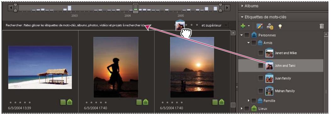This screenshot has width=331, height=114.
Task: Select the 'Janet and Mike' tag label
Action: coord(286,53)
